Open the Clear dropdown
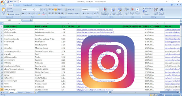 (146, 14)
